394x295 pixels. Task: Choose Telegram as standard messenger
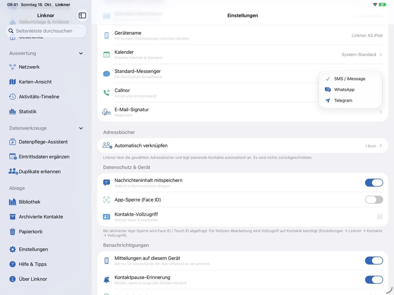coord(350,100)
